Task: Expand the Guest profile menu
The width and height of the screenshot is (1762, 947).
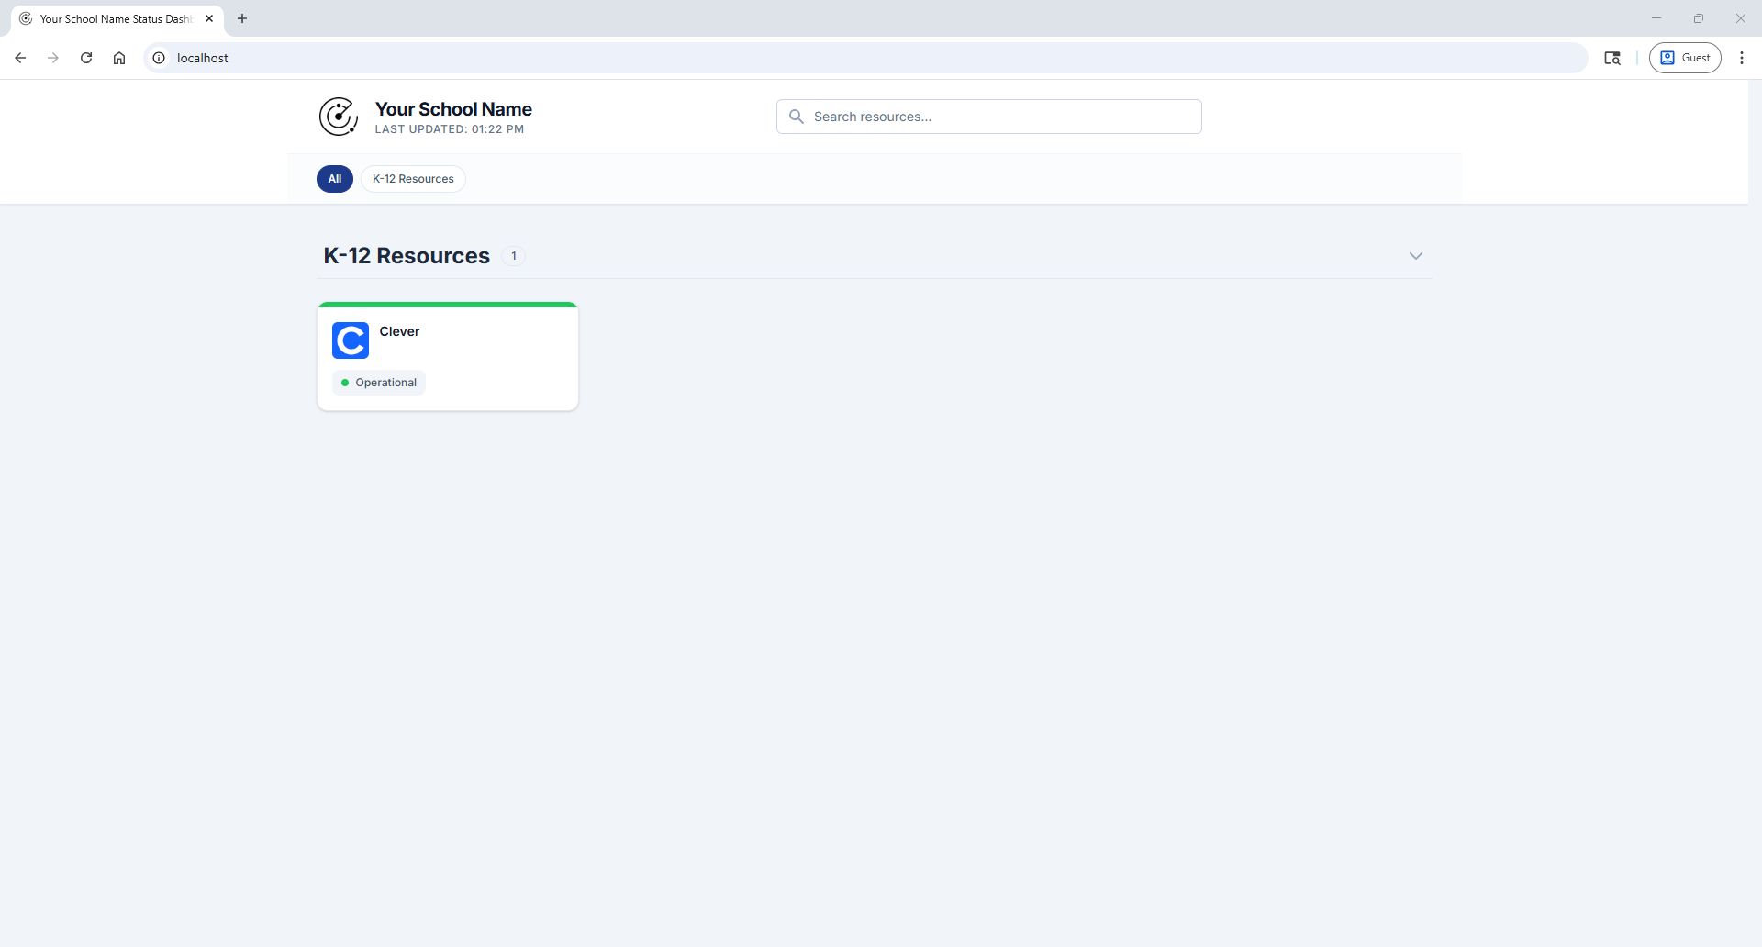Action: (1685, 57)
